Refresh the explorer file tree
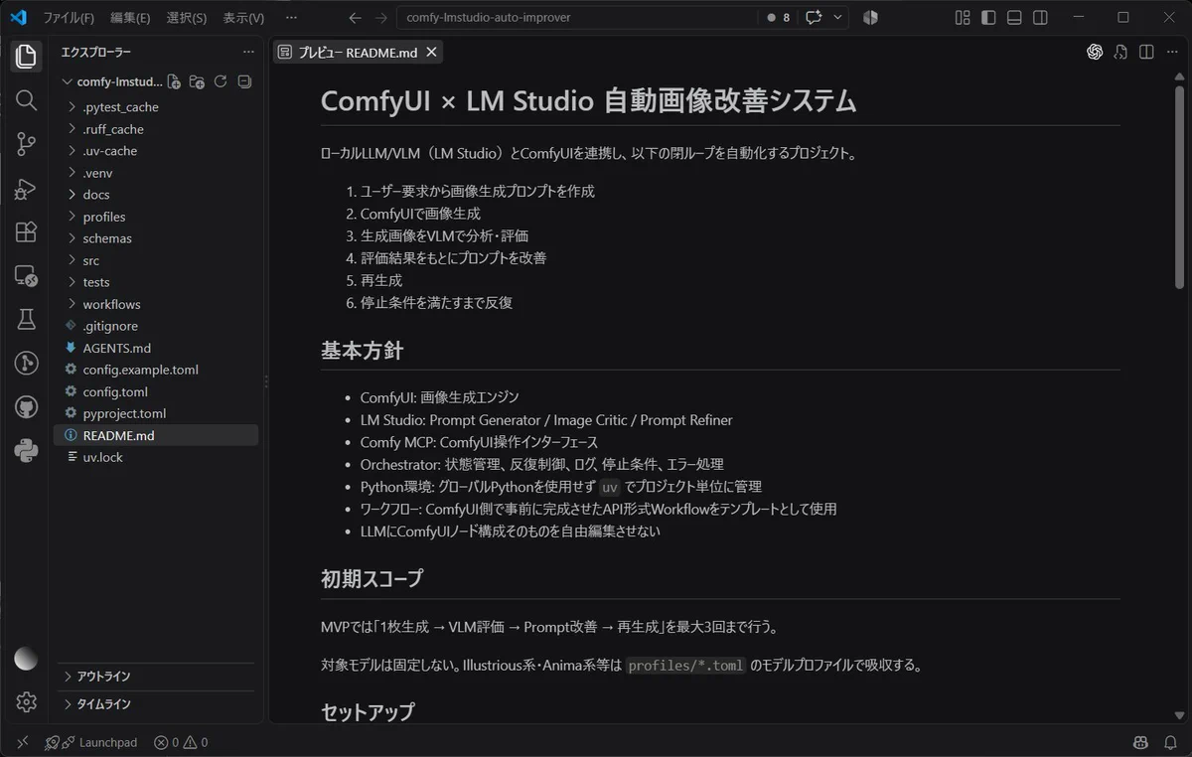 point(221,81)
